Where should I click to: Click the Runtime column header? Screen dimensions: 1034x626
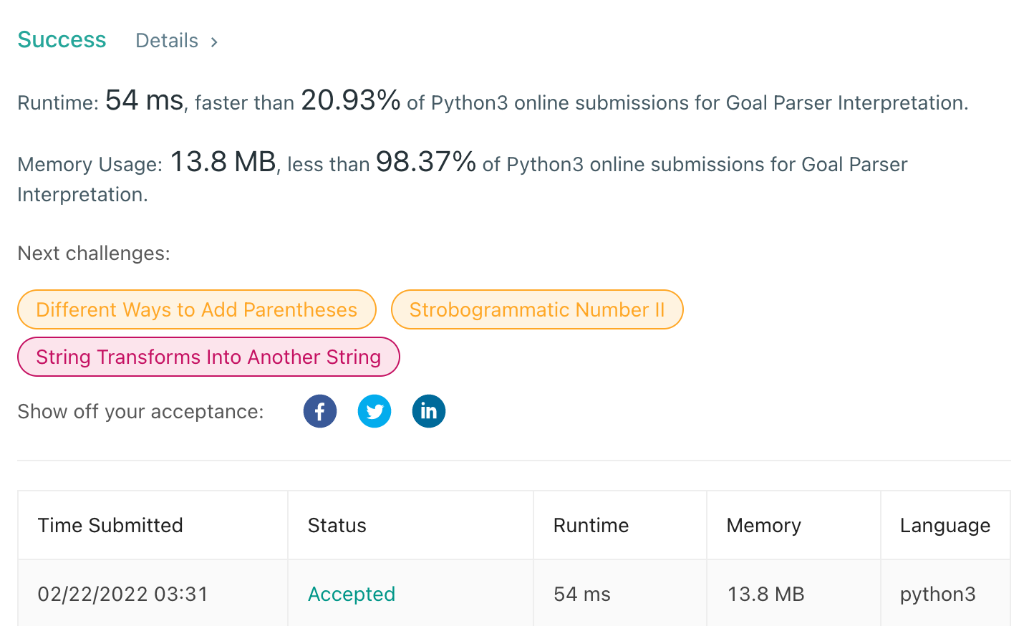click(591, 525)
